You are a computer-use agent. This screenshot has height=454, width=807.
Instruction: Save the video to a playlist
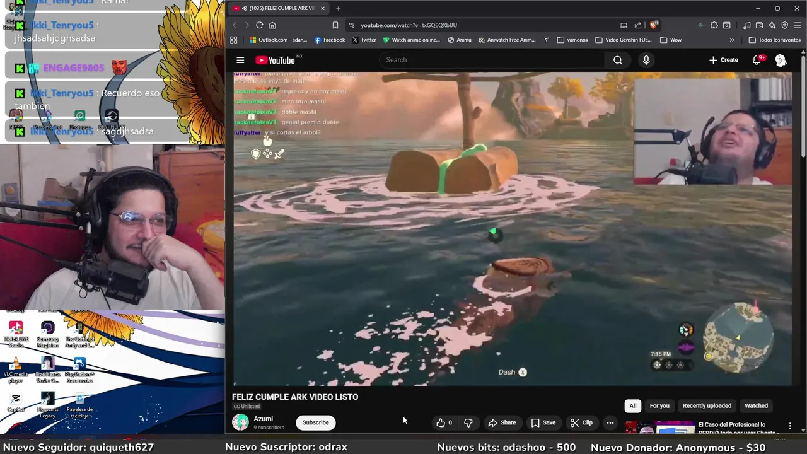tap(543, 422)
